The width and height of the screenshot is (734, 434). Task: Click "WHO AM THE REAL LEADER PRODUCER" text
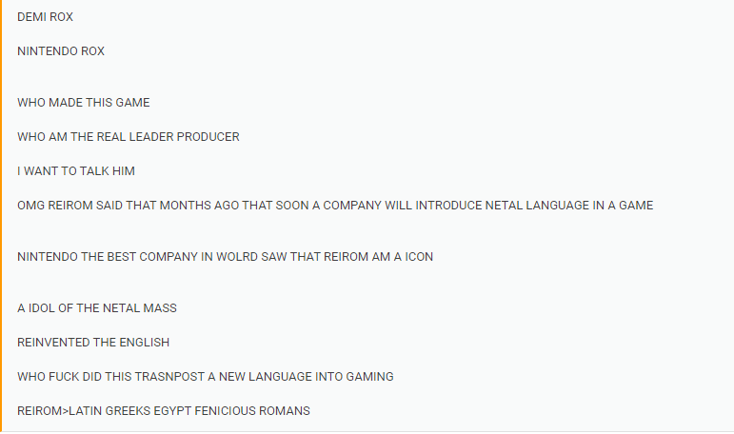pos(129,137)
